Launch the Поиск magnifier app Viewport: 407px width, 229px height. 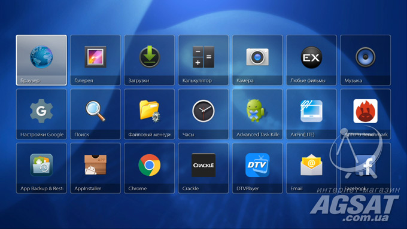point(95,114)
